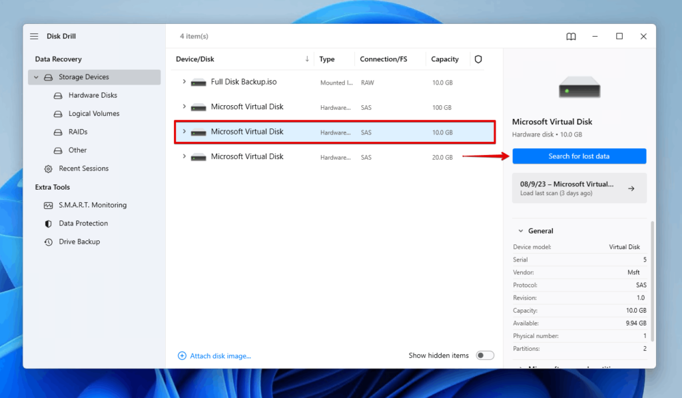
Task: Collapse the General details section
Action: [x=521, y=230]
